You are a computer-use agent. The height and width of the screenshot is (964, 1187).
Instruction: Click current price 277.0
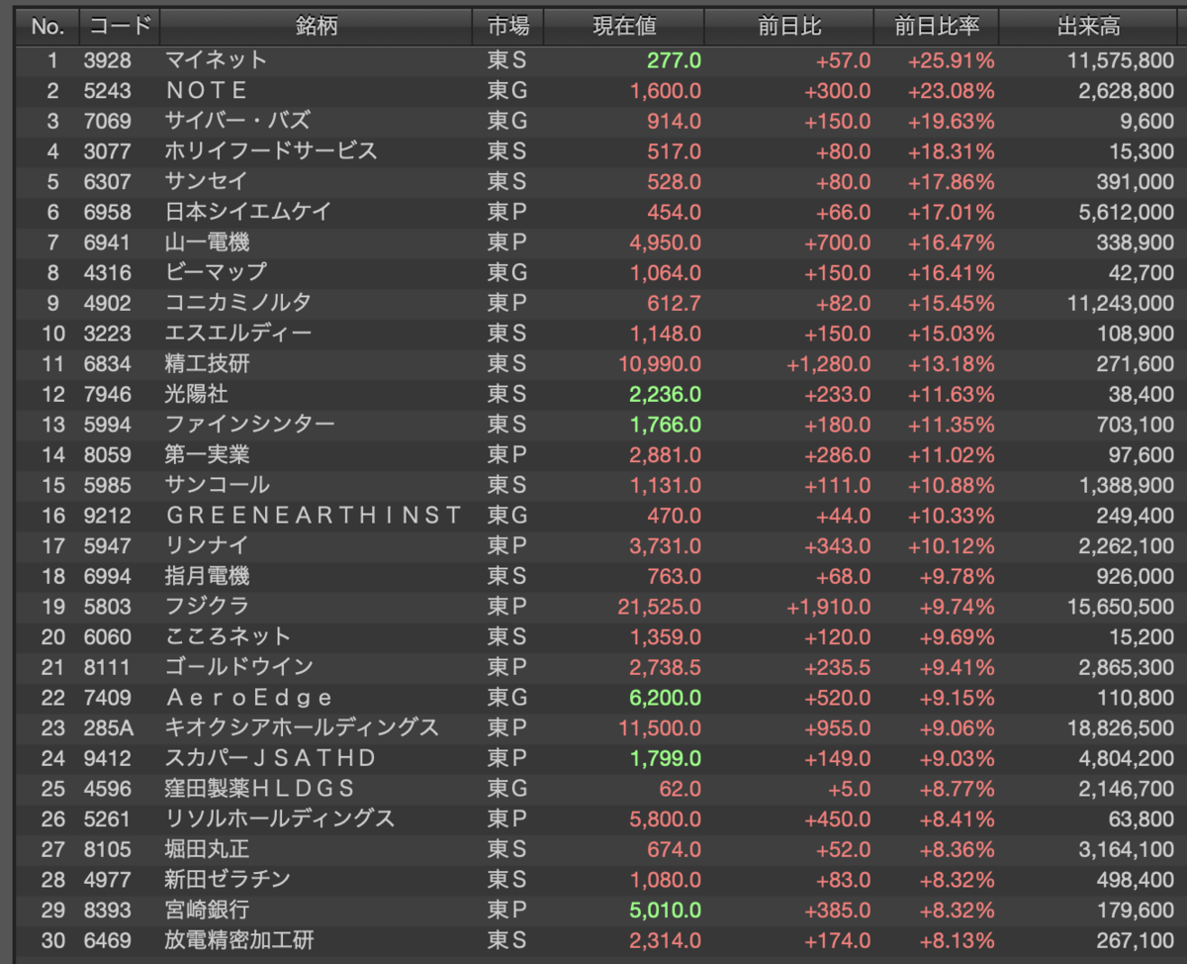pos(674,60)
